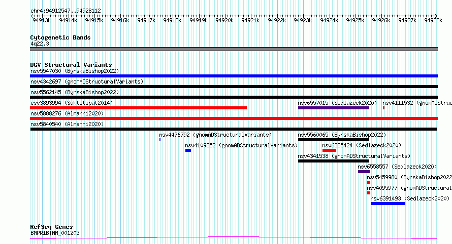Open the nsv4342697 (gnomADStructuralVariants) label

[87, 82]
